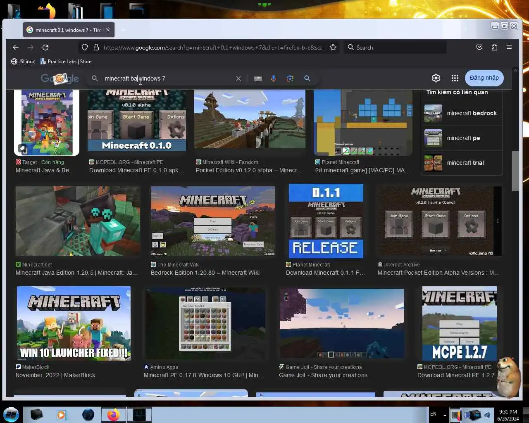This screenshot has height=423, width=529.
Task: Open Practice Labs | Store bookmark
Action: tap(66, 62)
